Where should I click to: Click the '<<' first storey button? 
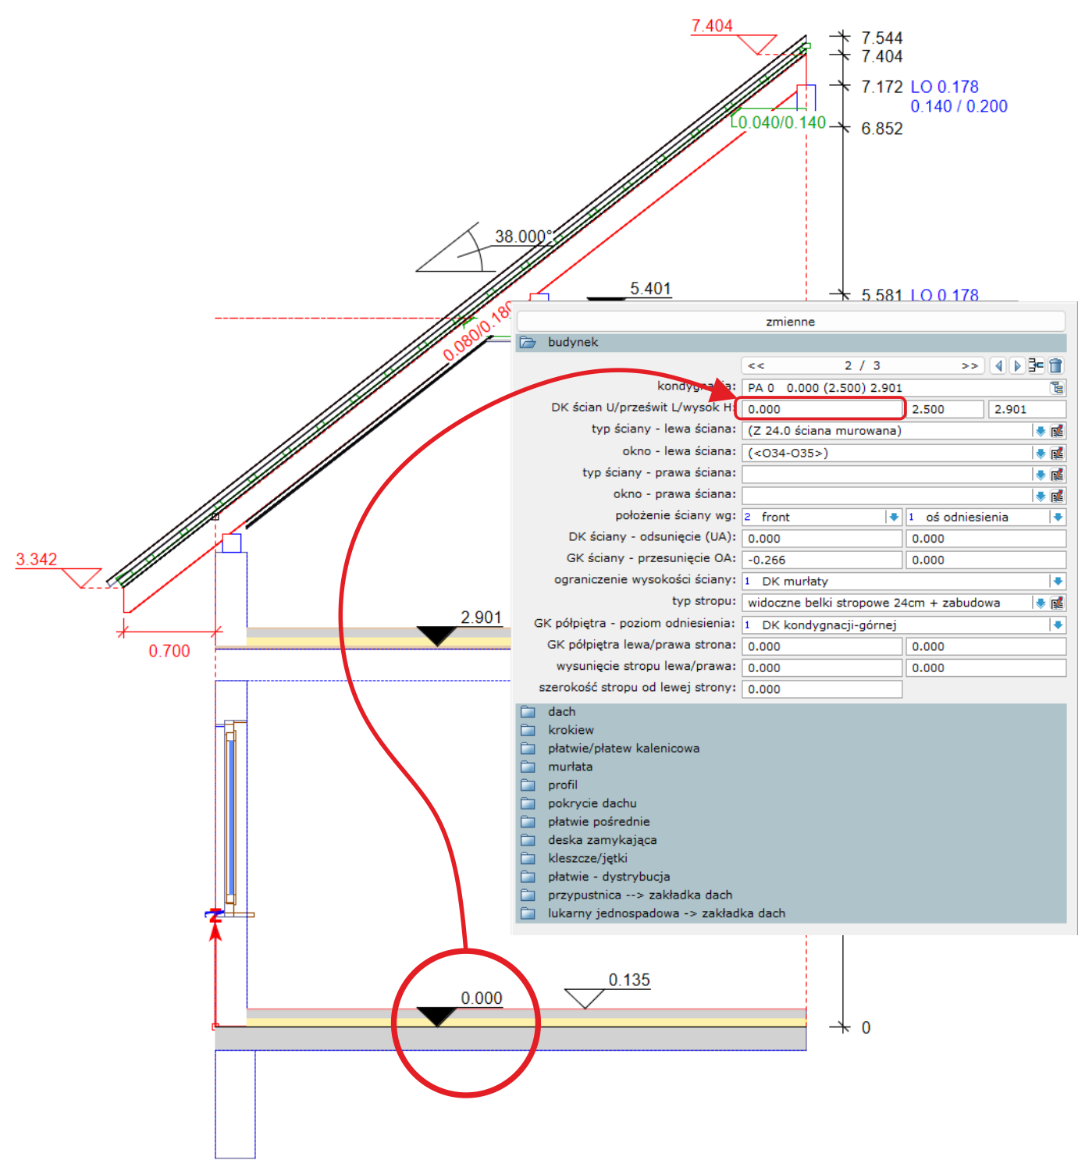click(756, 365)
